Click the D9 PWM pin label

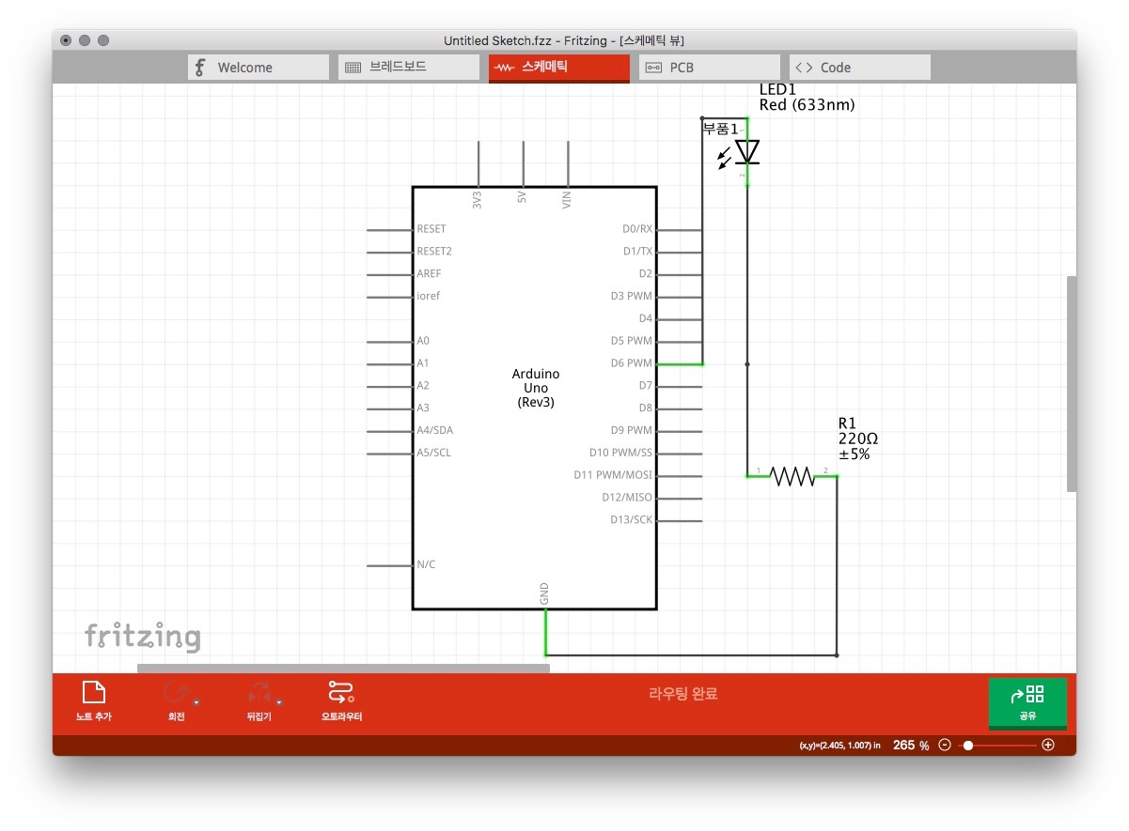[631, 430]
